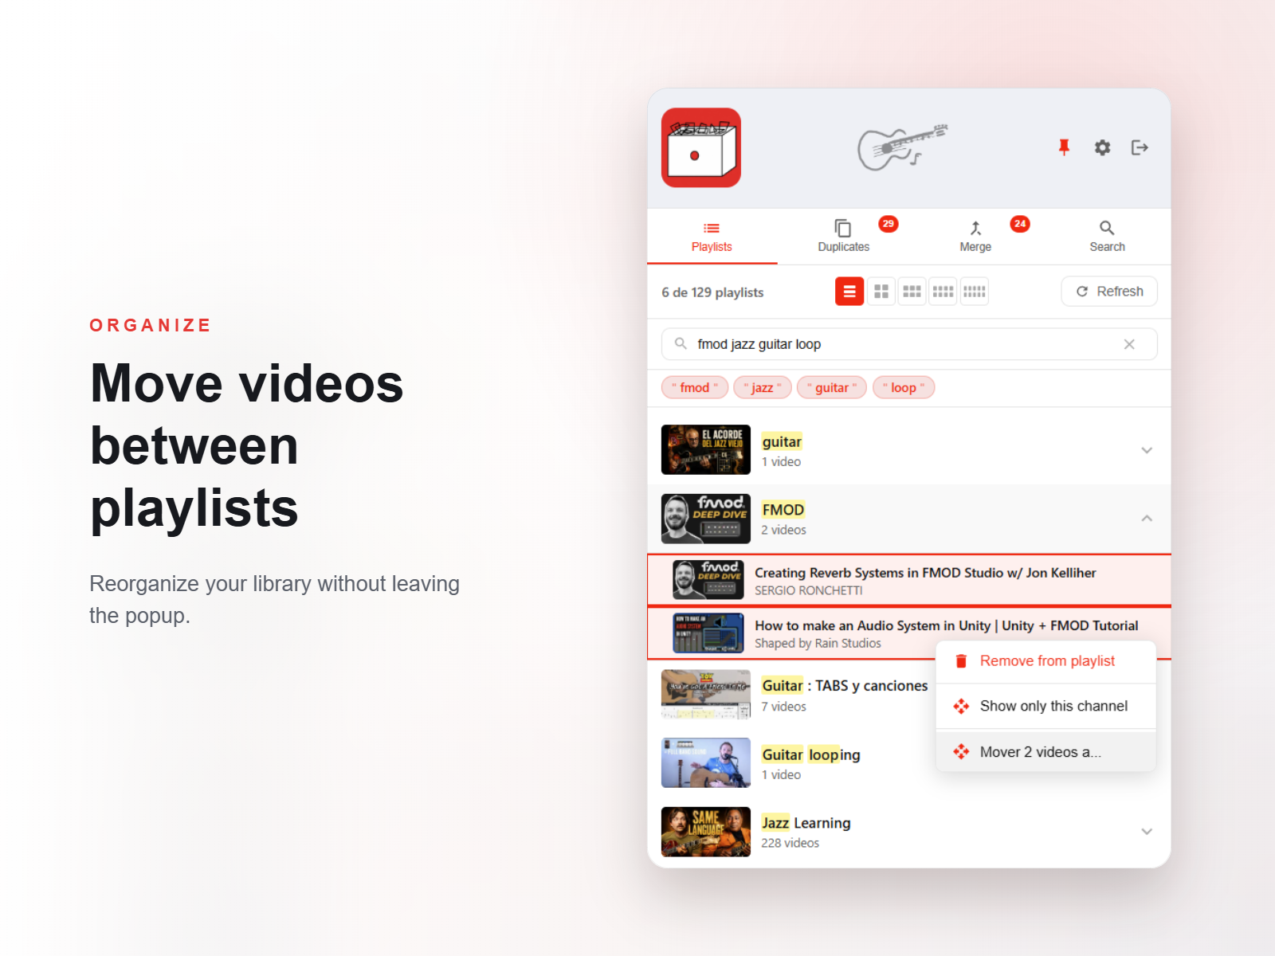Click the 6 de 129 playlists counter
Screen dimensions: 1275x956
tap(712, 292)
